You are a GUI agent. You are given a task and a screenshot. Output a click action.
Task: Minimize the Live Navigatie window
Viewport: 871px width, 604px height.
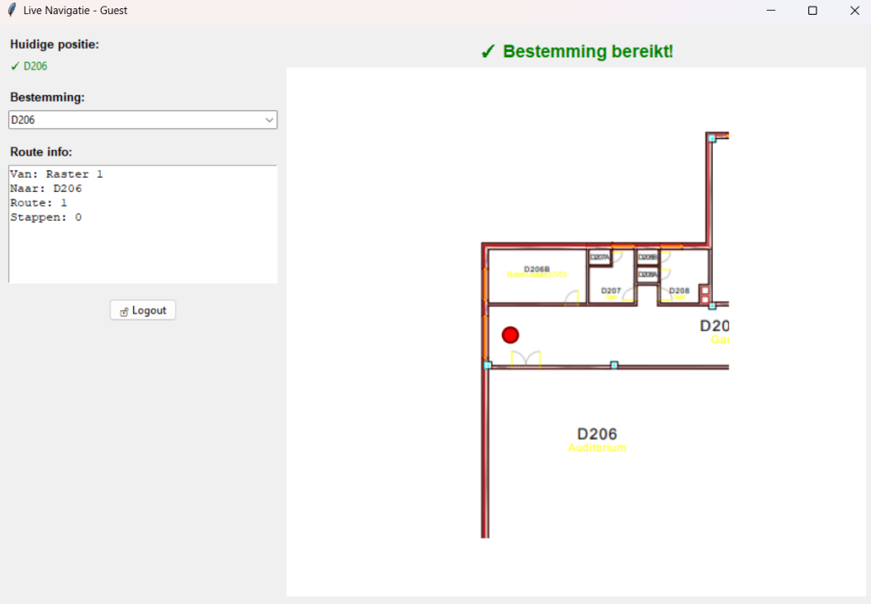[770, 11]
